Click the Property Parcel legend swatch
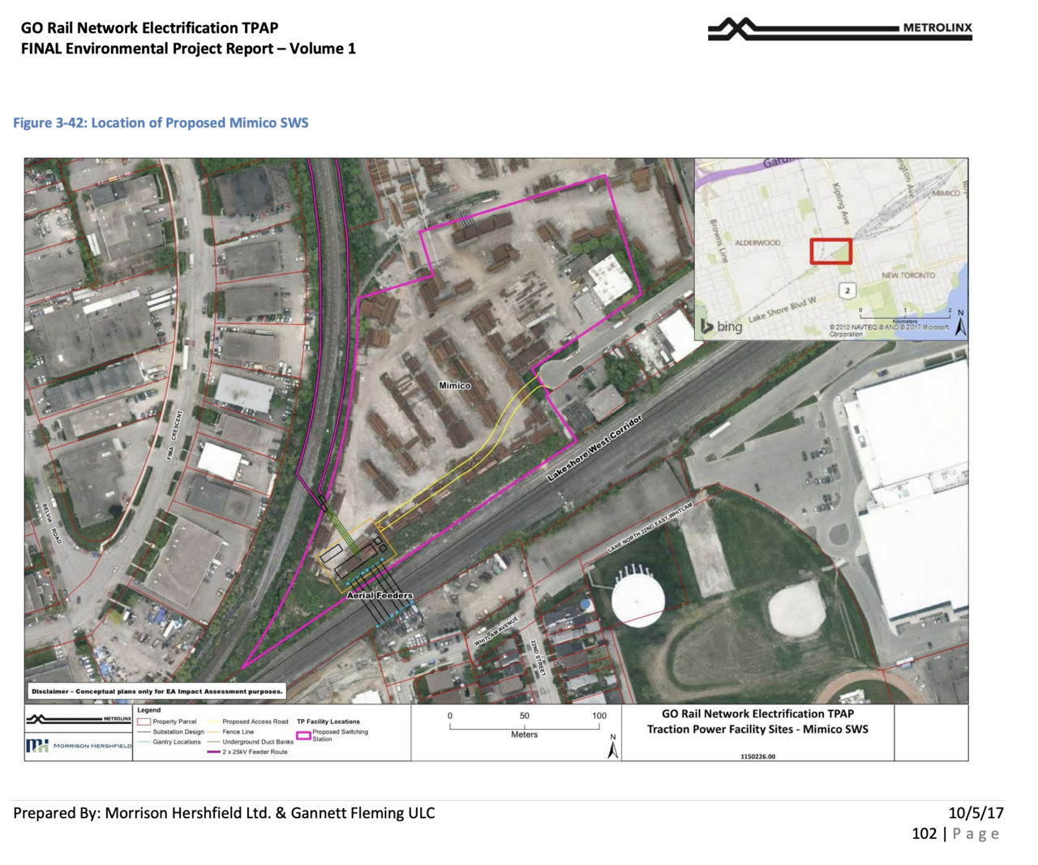Image resolution: width=1038 pixels, height=865 pixels. pyautogui.click(x=144, y=722)
